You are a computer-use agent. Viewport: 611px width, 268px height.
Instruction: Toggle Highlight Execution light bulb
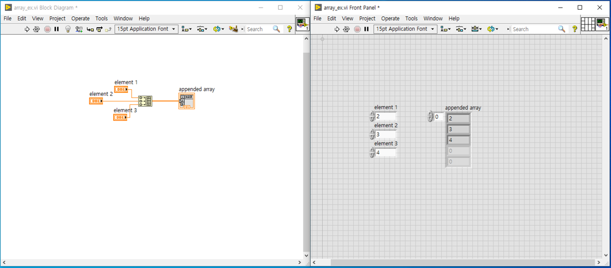point(68,29)
